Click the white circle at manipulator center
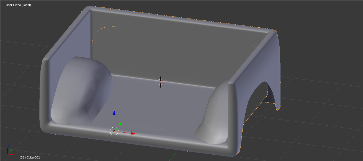 [x=114, y=131]
